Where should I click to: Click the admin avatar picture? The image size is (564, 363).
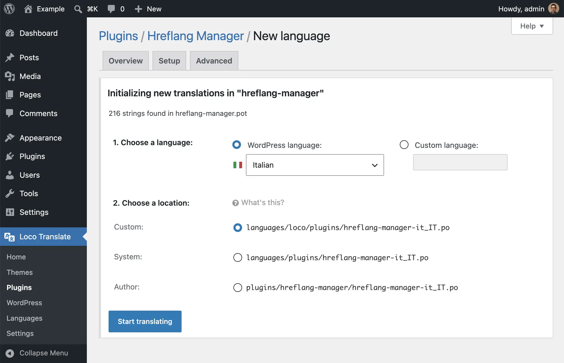coord(554,9)
